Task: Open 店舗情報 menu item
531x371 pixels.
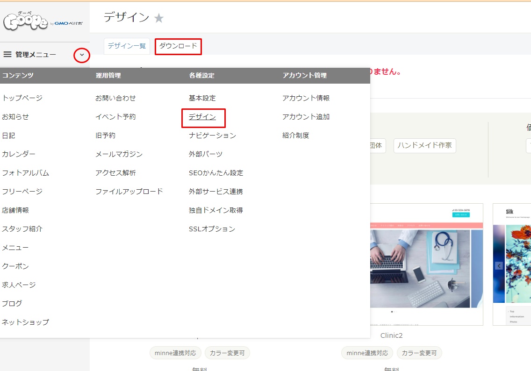Action: coord(15,210)
